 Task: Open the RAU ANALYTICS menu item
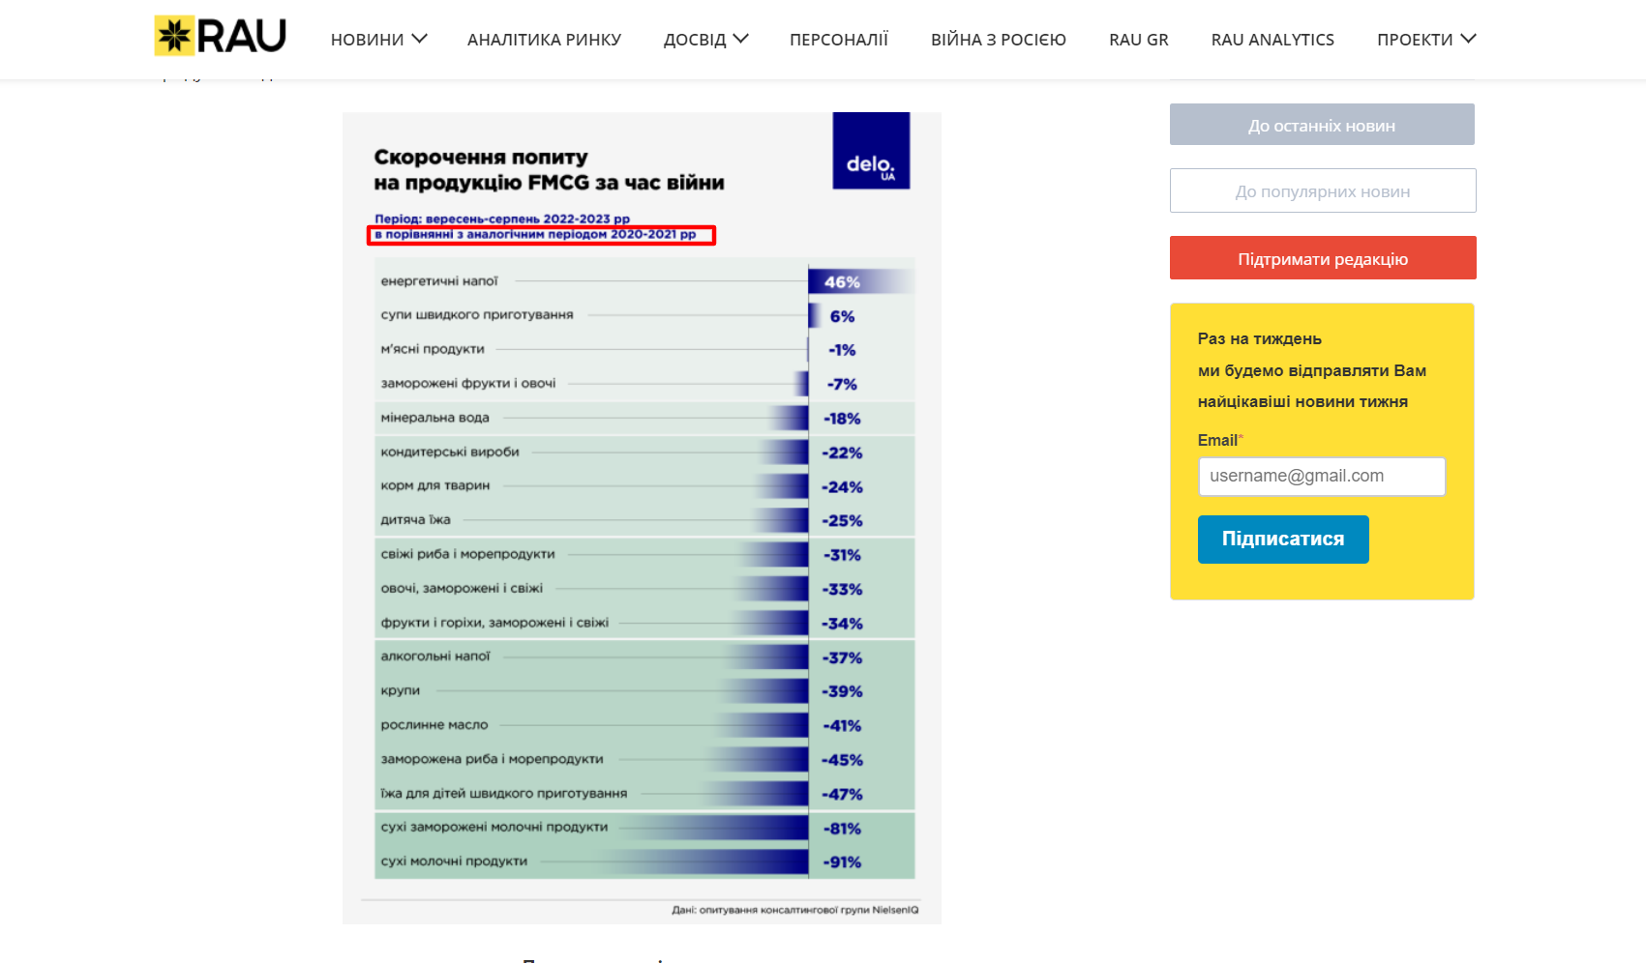coord(1272,40)
